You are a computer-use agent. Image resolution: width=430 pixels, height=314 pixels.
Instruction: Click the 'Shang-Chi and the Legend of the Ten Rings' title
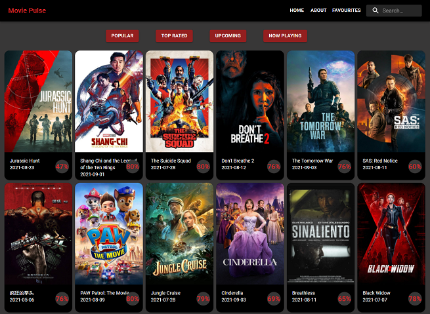(108, 164)
